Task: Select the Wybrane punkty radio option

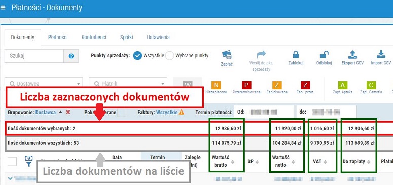Action: point(170,56)
